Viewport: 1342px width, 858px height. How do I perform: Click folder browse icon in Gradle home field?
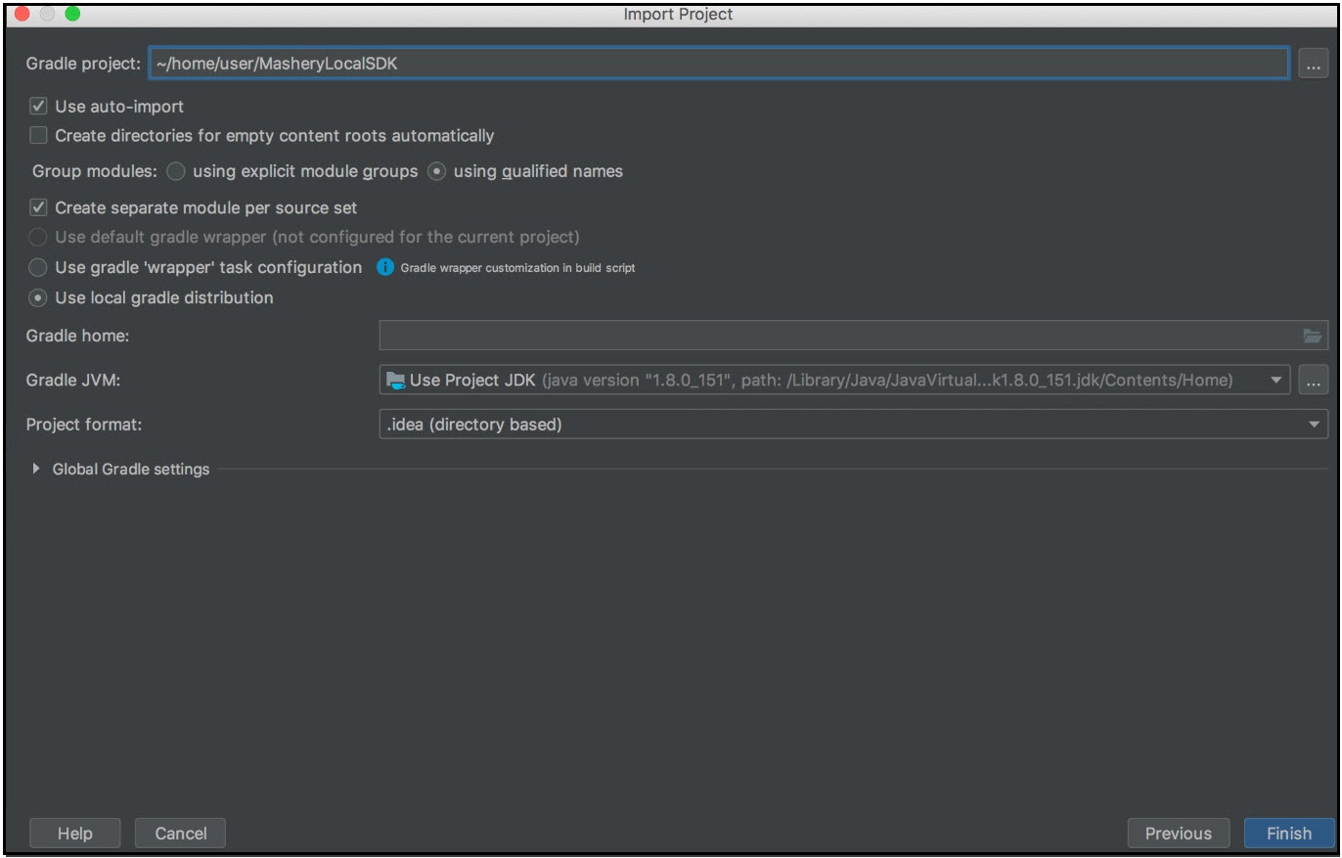coord(1312,336)
